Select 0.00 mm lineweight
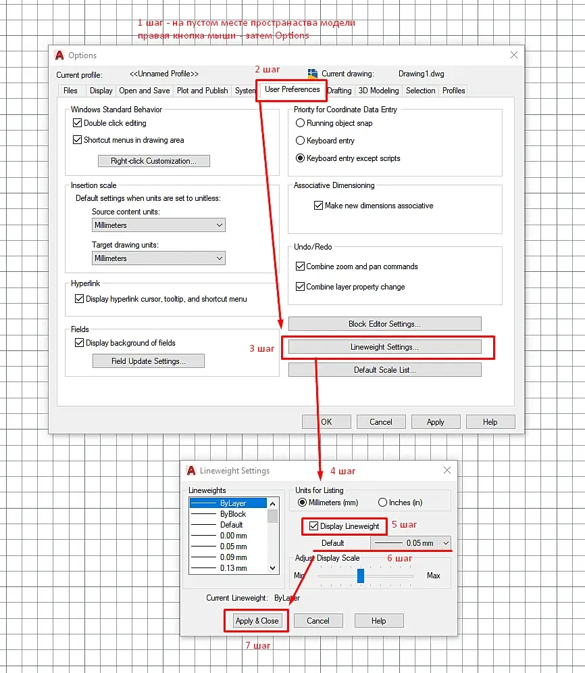Viewport: 585px width, 673px height. 228,535
